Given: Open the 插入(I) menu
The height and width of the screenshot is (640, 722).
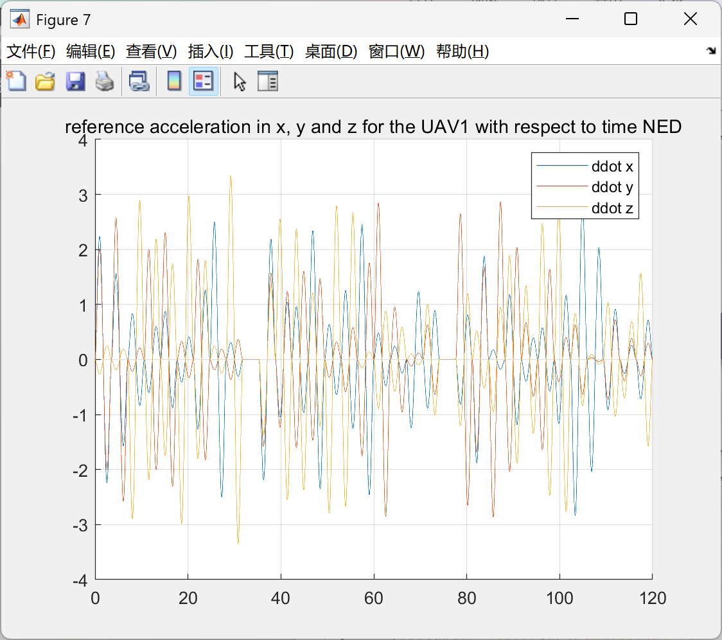Looking at the screenshot, I should (x=211, y=51).
